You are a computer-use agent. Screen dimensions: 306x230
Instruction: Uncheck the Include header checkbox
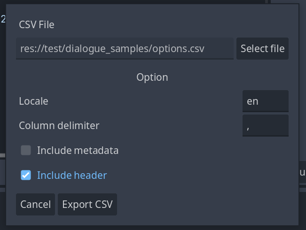(x=26, y=175)
